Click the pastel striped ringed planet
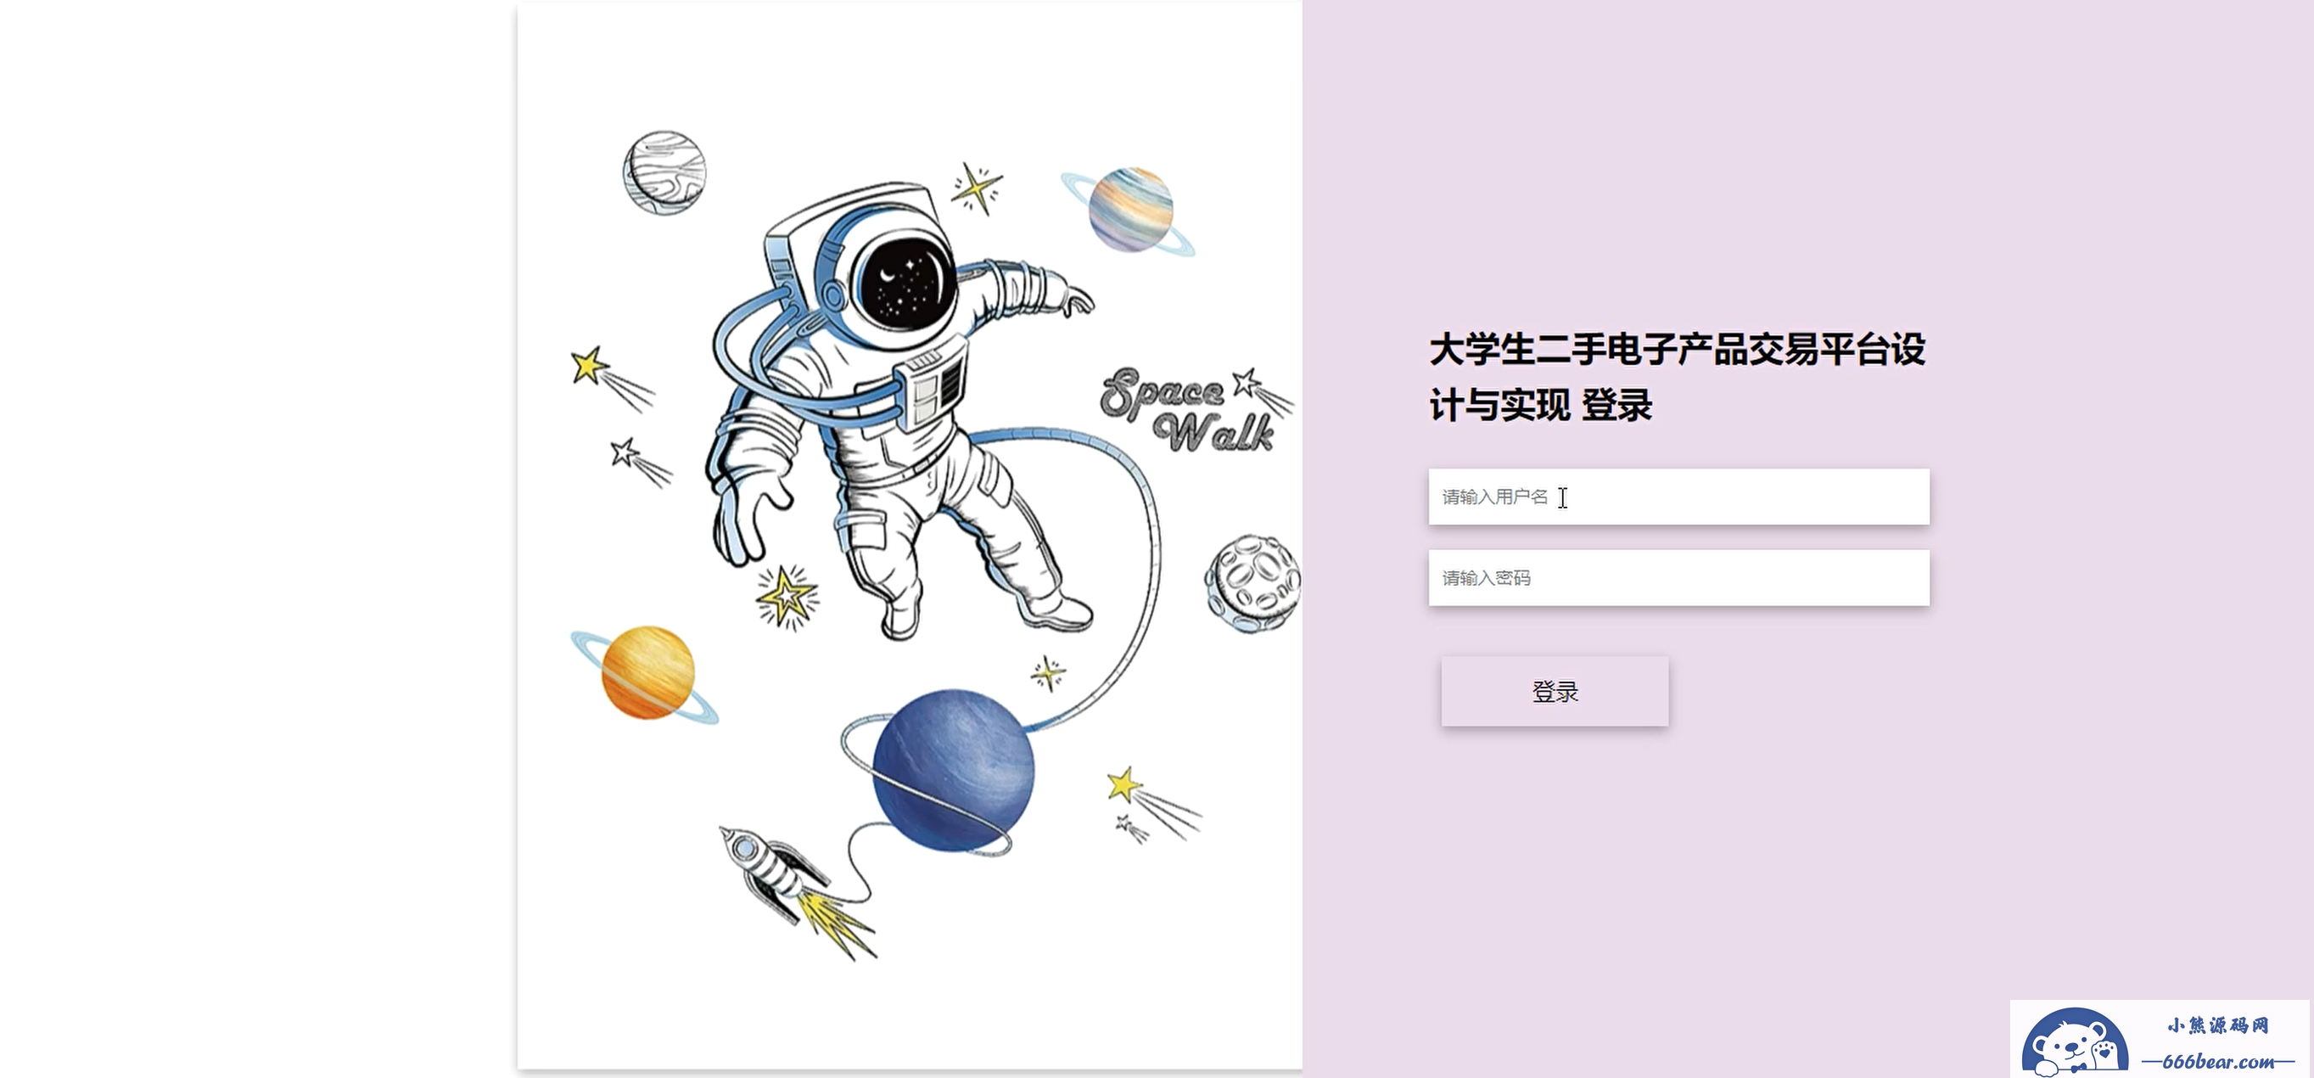This screenshot has height=1078, width=2314. (1129, 211)
